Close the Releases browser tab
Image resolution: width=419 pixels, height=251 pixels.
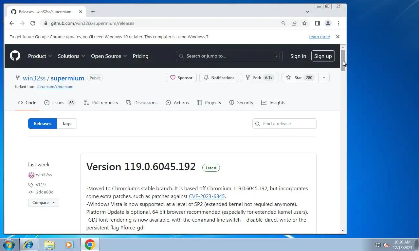[81, 12]
